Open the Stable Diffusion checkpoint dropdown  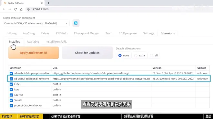(x=36, y=23)
